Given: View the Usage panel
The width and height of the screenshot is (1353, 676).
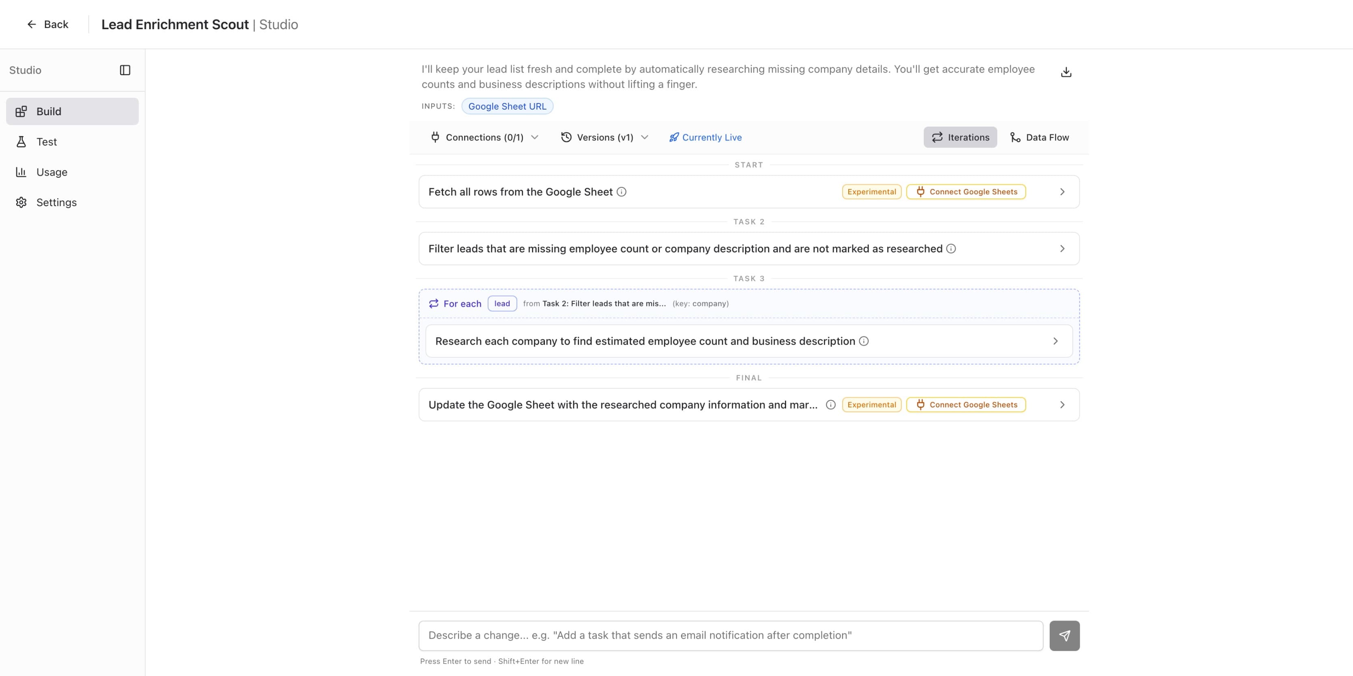Looking at the screenshot, I should (x=52, y=172).
